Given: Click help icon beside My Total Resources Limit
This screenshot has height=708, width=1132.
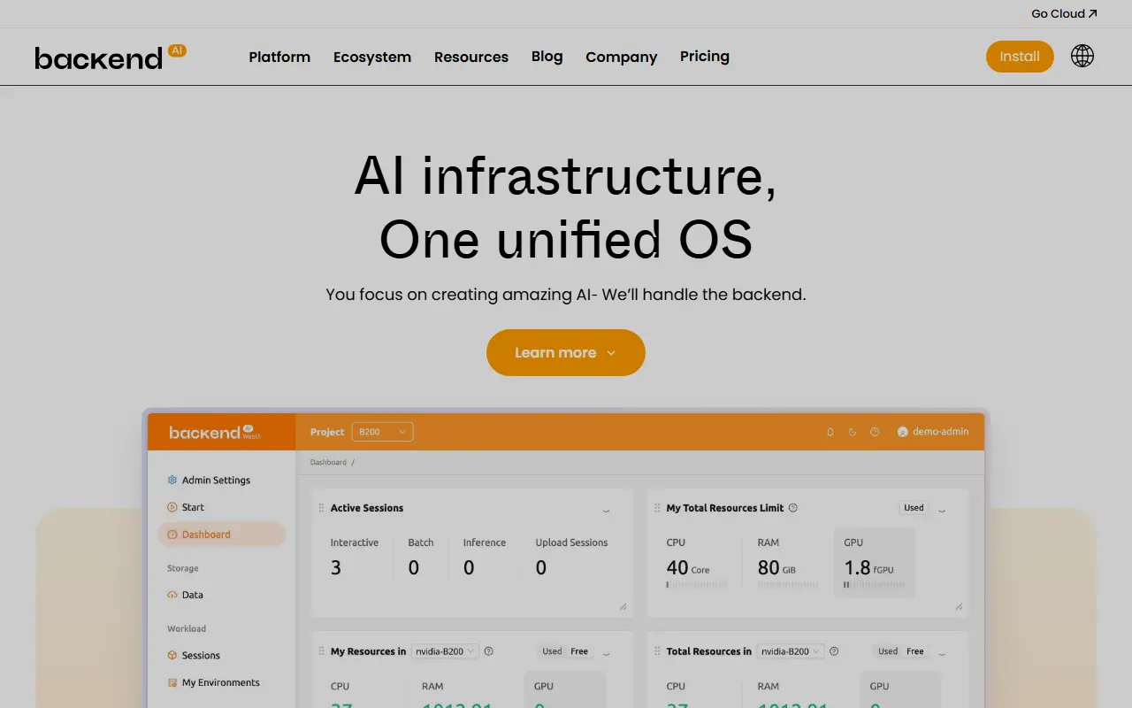Looking at the screenshot, I should pyautogui.click(x=793, y=508).
